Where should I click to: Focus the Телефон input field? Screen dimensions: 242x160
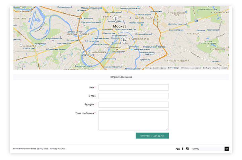pos(134,105)
